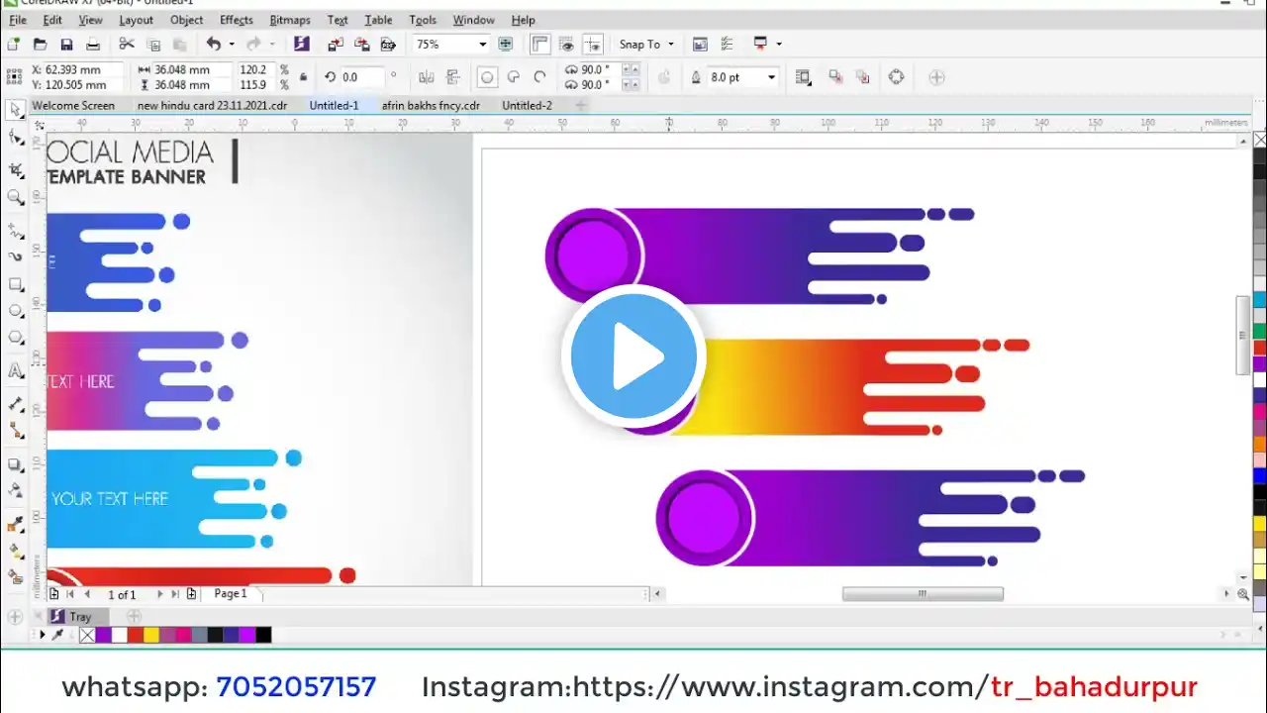Pick the black swatch in Tray palette
1267x713 pixels.
click(263, 635)
